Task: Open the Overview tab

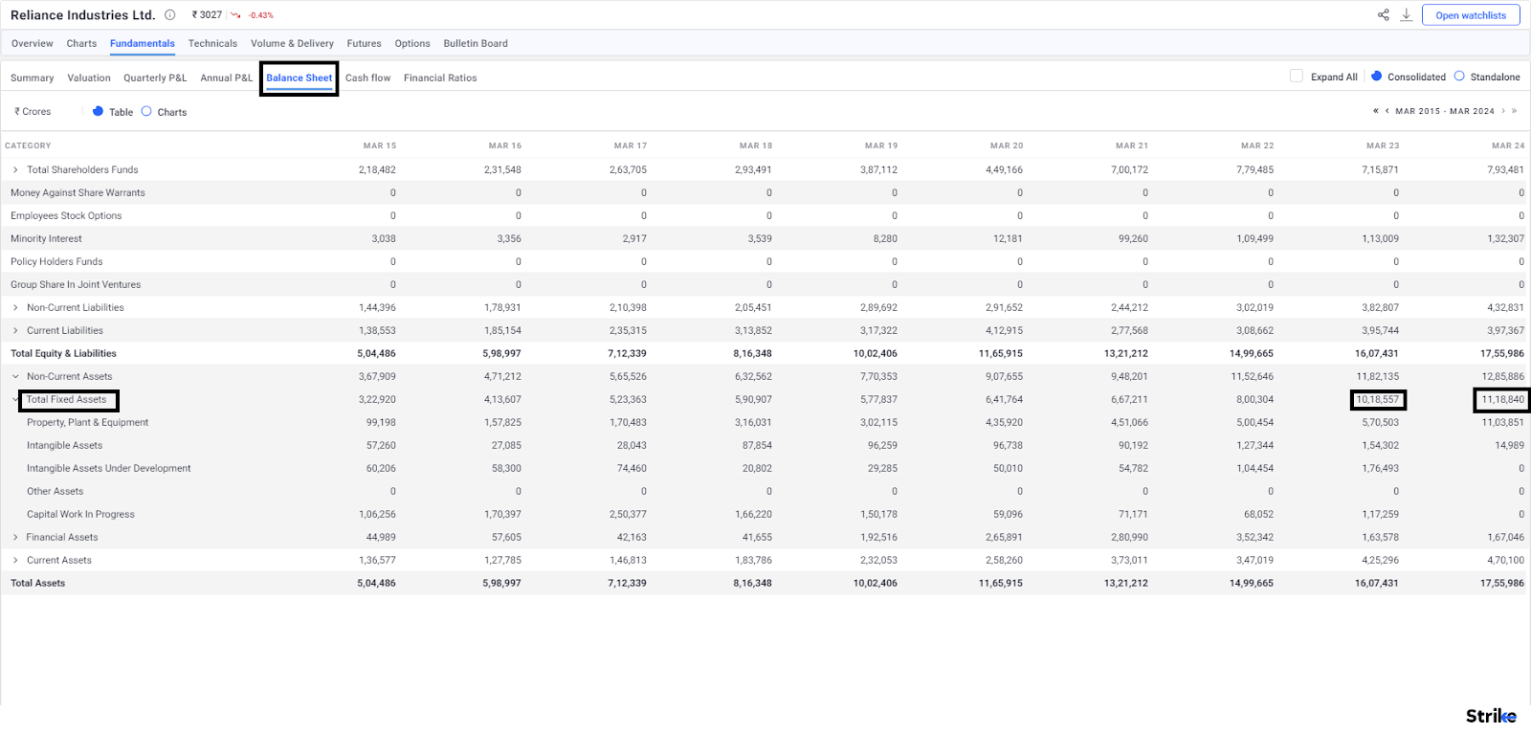Action: pyautogui.click(x=33, y=43)
